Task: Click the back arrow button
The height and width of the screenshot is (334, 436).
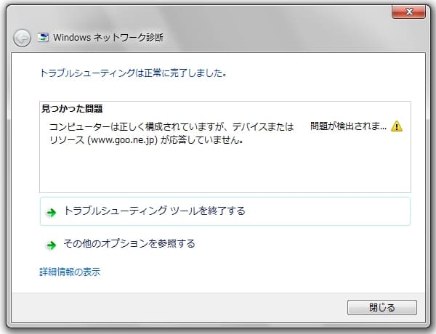Action: coord(22,38)
